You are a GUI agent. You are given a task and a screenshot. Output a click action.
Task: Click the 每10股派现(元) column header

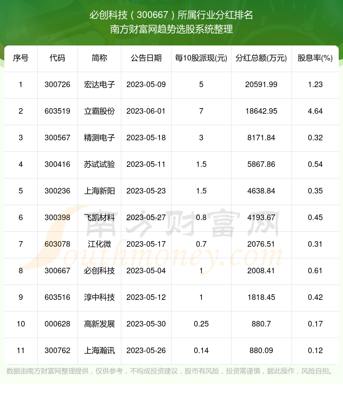tap(201, 58)
